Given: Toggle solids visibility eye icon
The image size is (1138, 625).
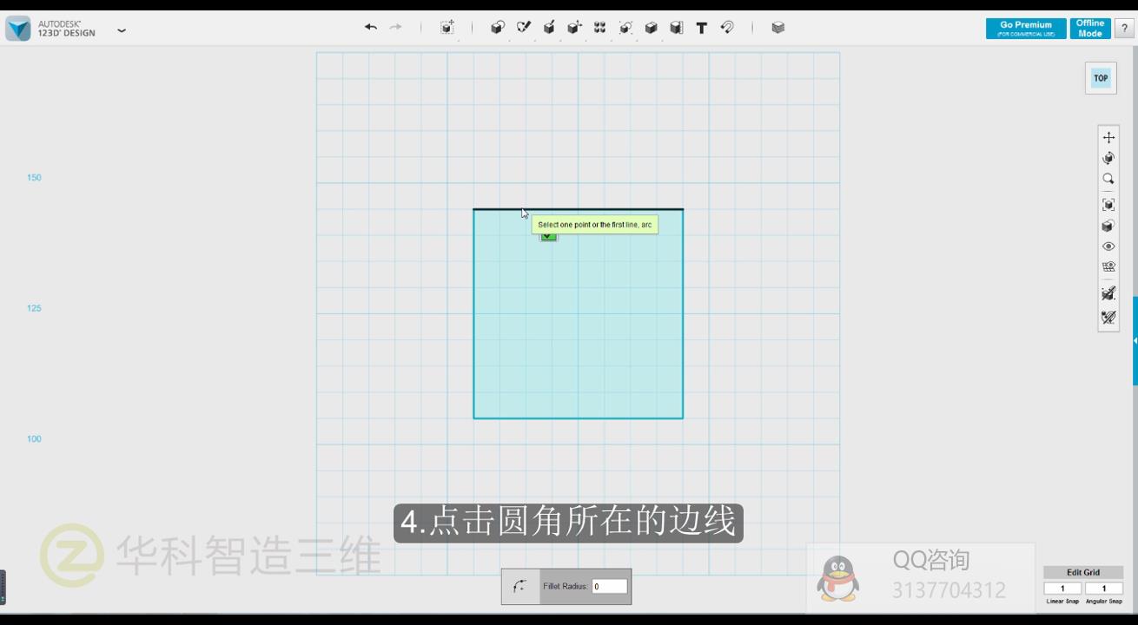Looking at the screenshot, I should [1108, 247].
